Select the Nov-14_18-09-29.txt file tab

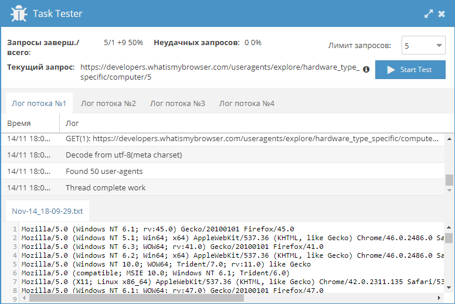47,211
